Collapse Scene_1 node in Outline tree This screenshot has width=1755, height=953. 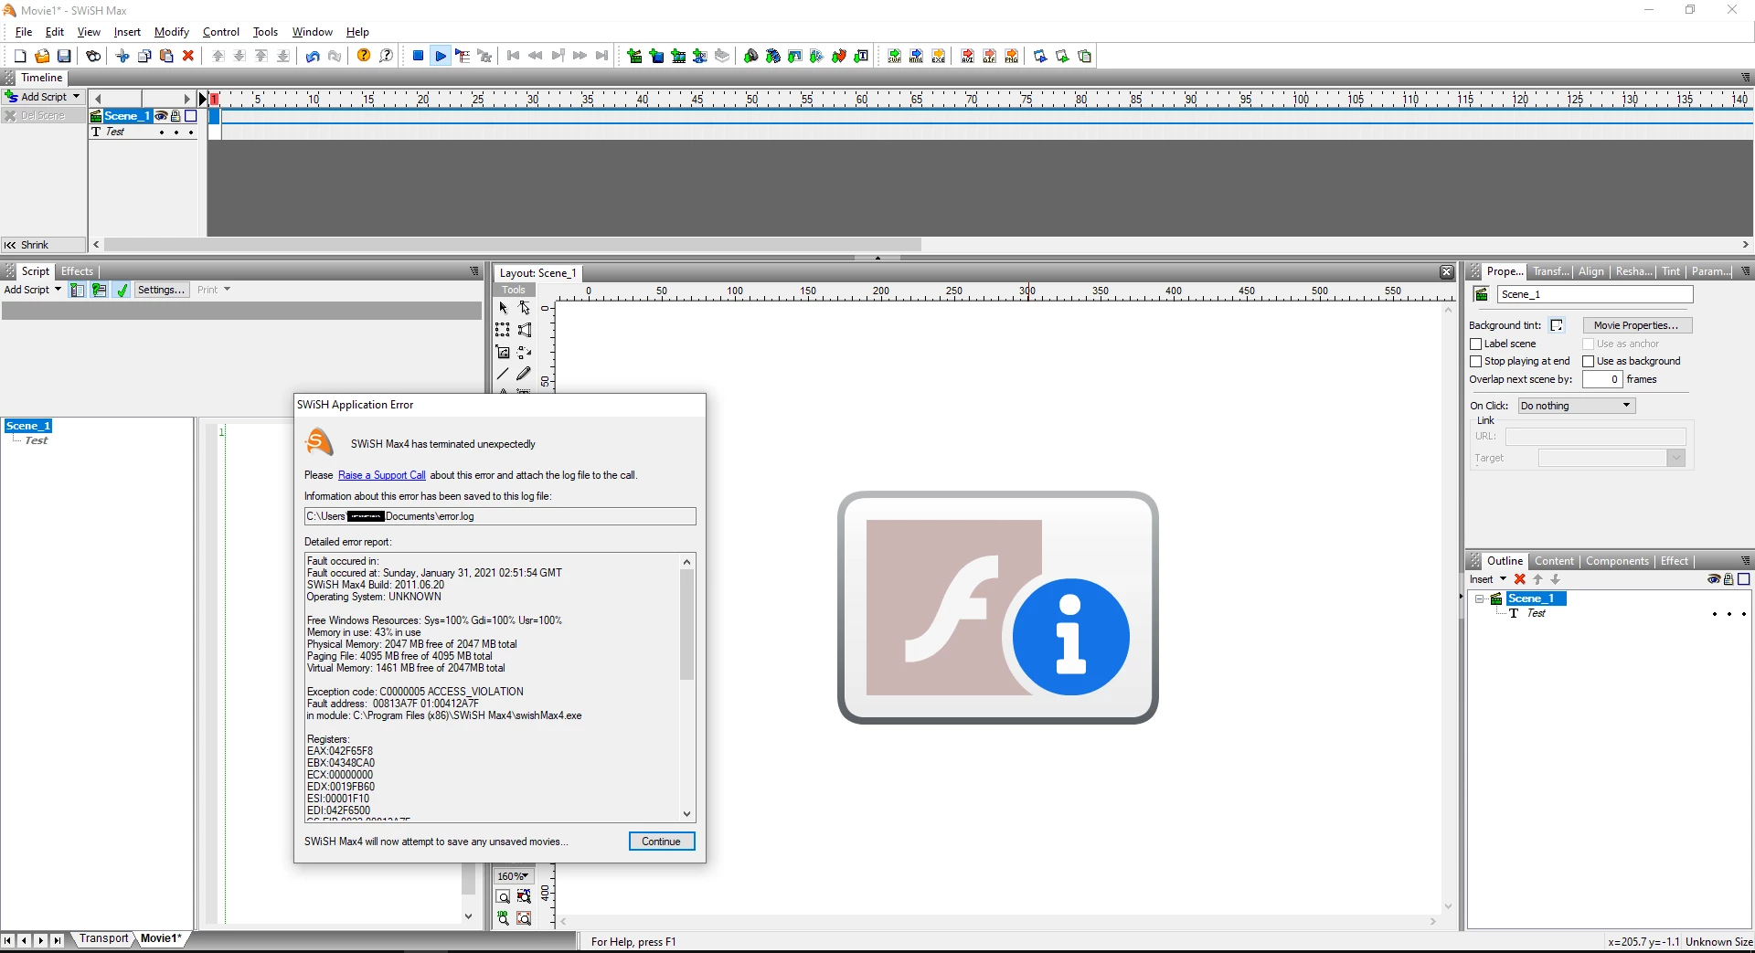coord(1480,599)
